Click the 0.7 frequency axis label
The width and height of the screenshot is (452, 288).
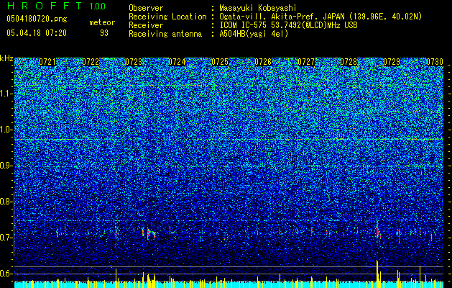pos(6,238)
